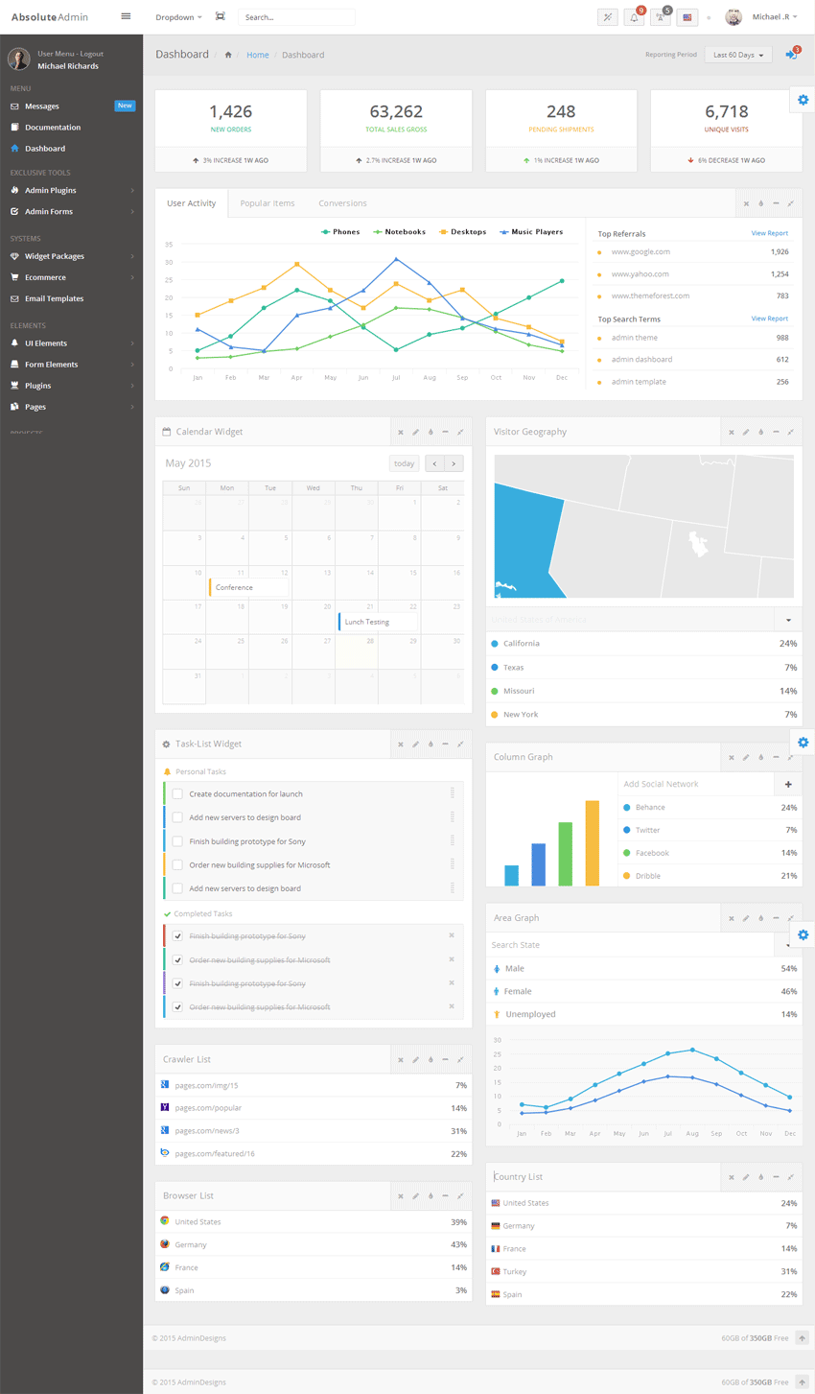Click the US flag language icon
The image size is (815, 1394).
tap(687, 17)
